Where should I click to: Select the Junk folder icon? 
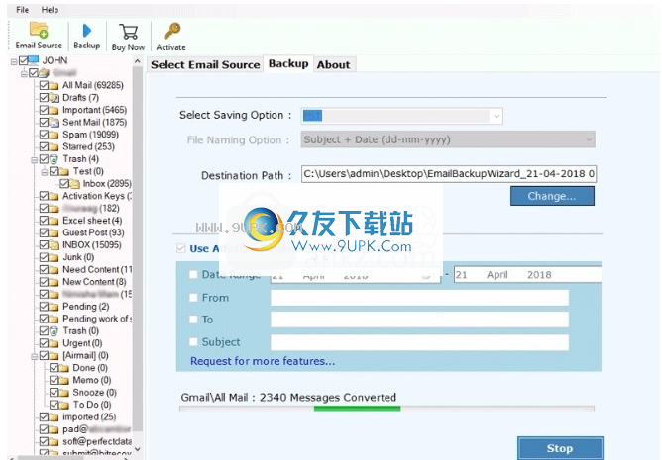coord(54,257)
